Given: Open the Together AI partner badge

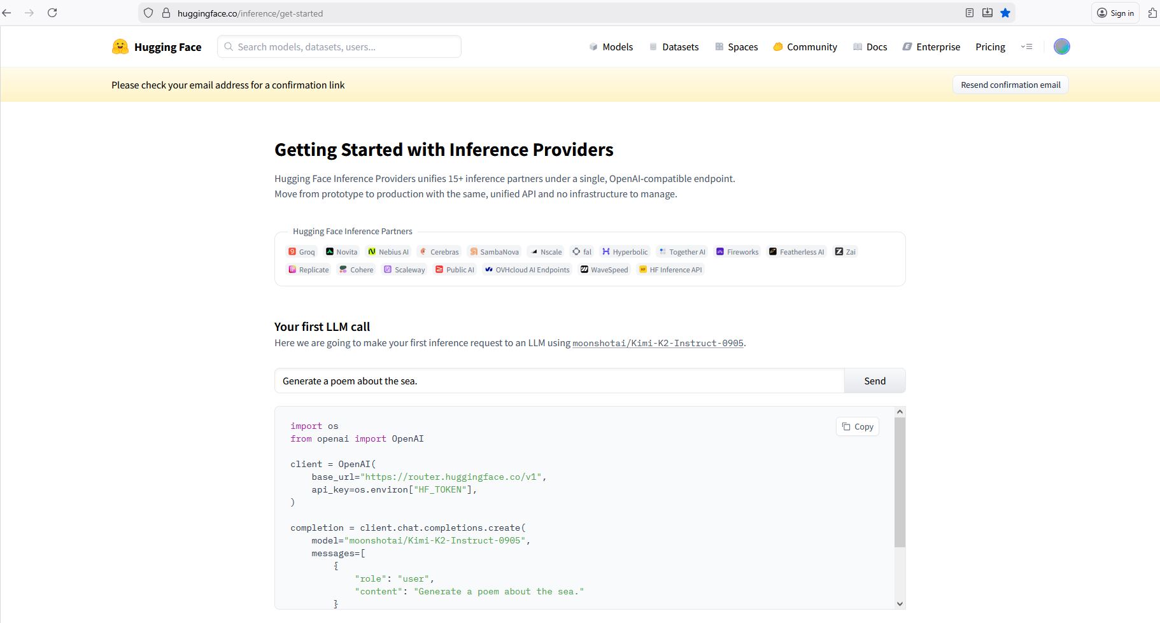Looking at the screenshot, I should pos(682,252).
